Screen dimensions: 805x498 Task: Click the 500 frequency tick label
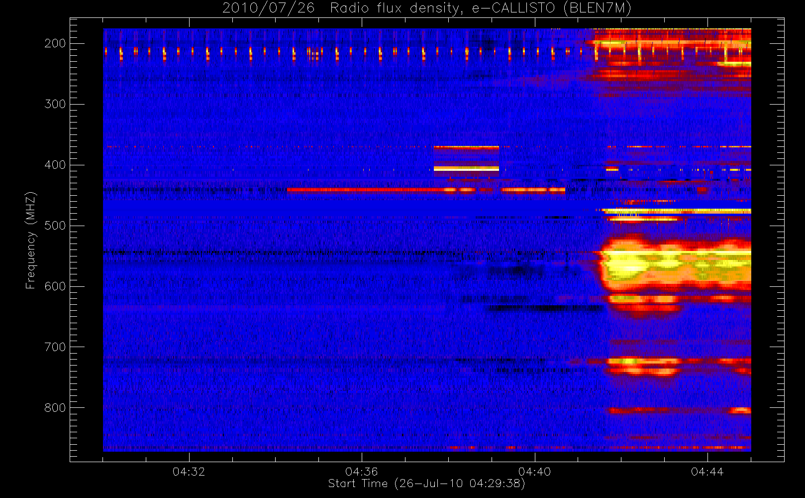coord(55,226)
